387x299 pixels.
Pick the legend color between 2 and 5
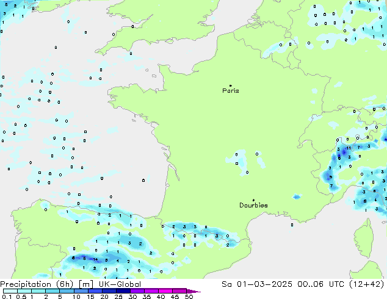point(52,291)
